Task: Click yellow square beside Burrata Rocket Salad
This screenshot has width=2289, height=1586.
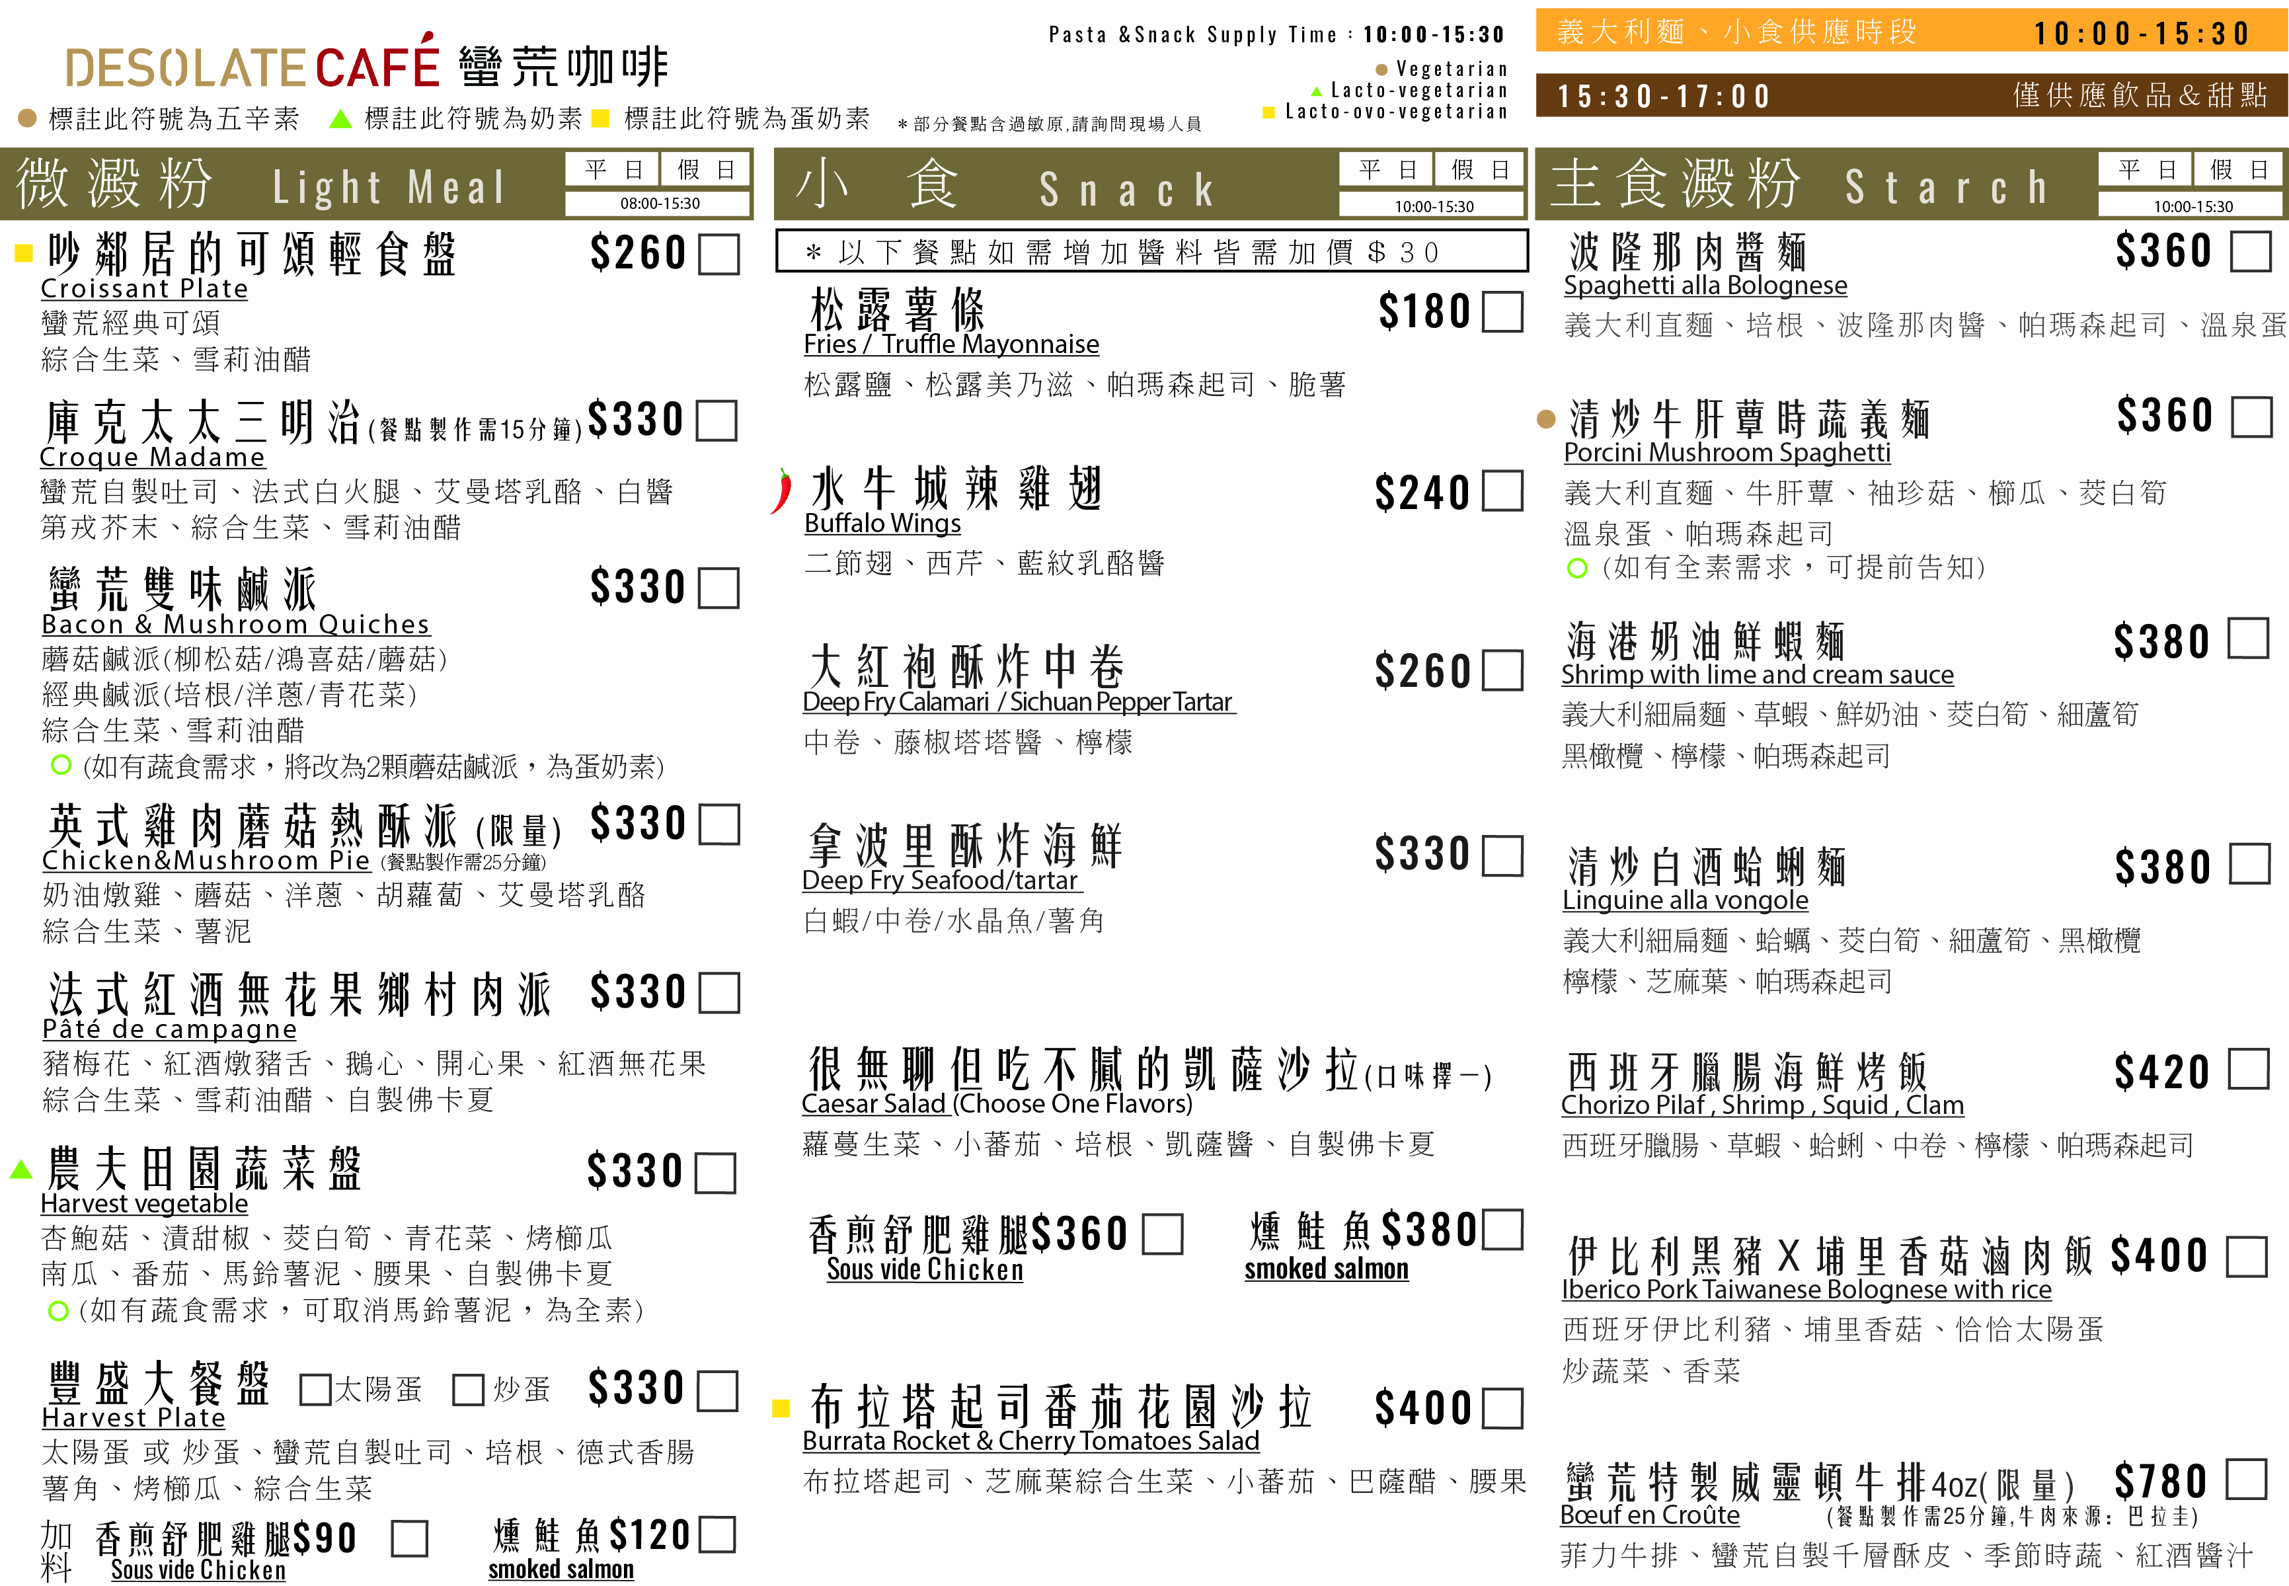Action: 781,1408
